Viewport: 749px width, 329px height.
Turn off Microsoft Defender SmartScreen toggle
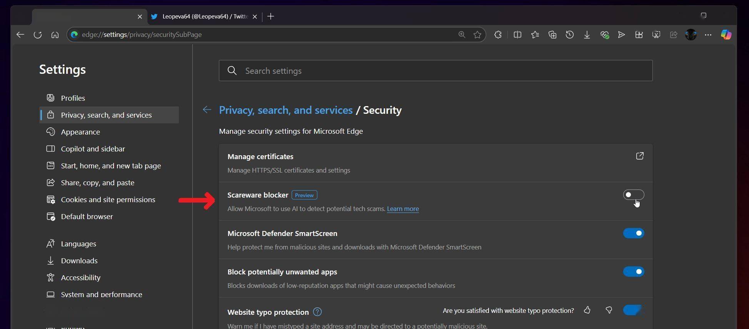[x=634, y=233]
